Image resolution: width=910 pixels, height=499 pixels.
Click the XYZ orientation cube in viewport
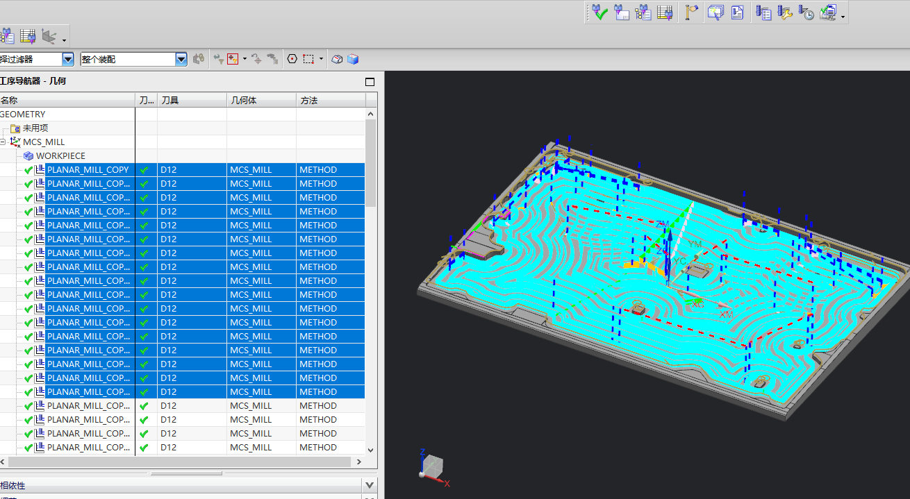coord(432,465)
